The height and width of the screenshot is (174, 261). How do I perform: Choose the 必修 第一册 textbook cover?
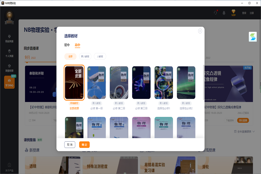[97, 83]
